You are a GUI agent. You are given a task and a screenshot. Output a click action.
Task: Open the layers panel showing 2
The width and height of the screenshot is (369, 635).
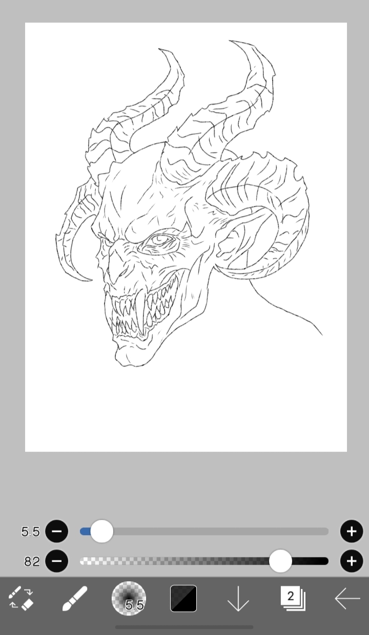(293, 598)
